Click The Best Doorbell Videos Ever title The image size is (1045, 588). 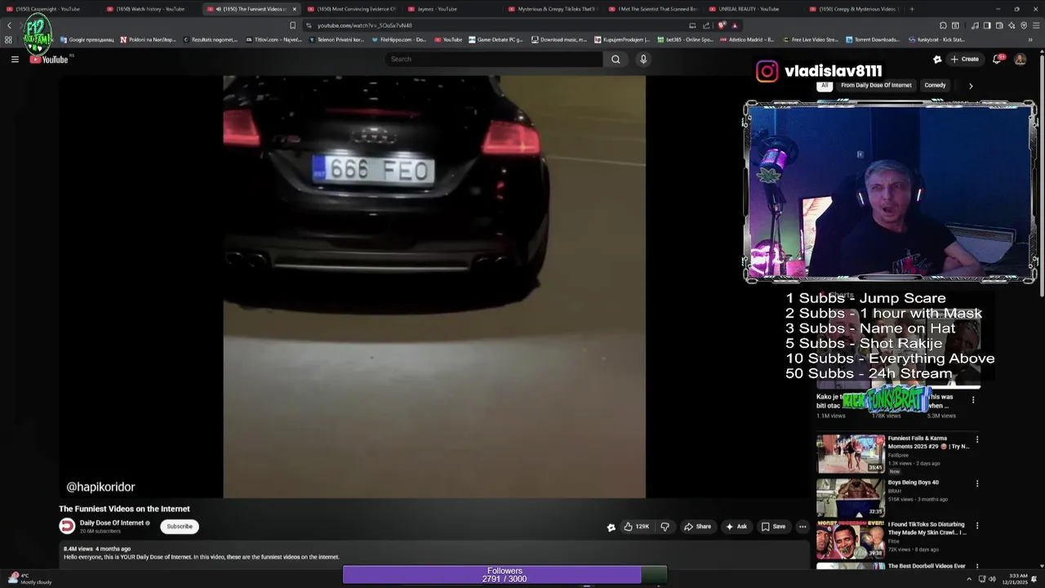(927, 566)
